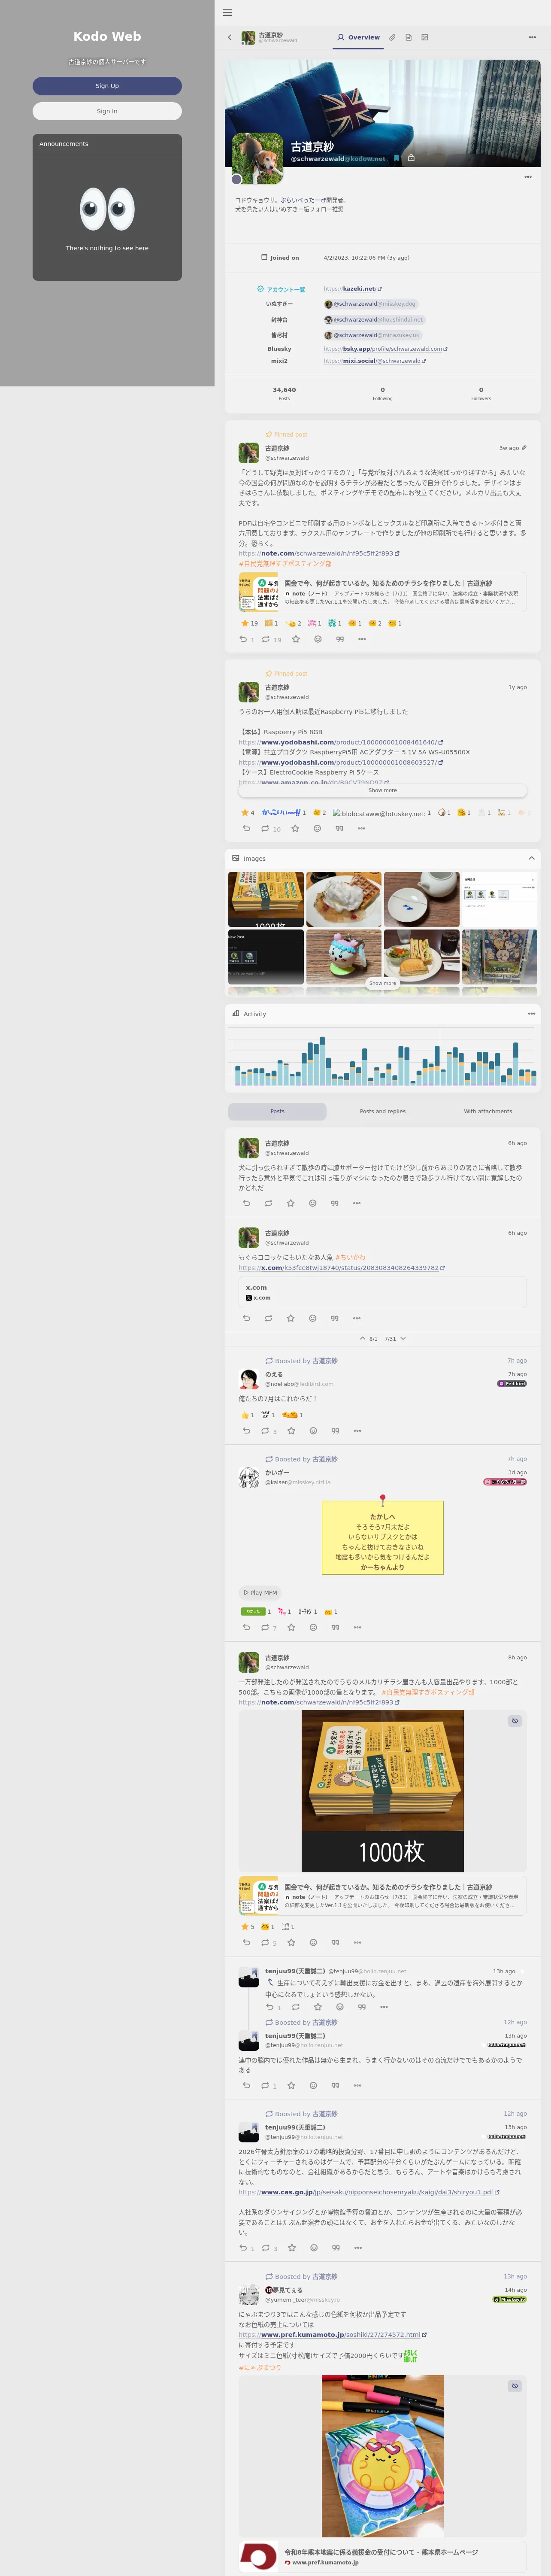Screen dimensions: 551x2576
Task: Select the Posts timeline tab
Action: point(277,1111)
